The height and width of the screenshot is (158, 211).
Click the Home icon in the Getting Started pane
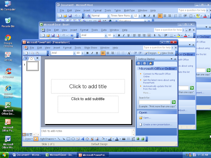(x=151, y=64)
